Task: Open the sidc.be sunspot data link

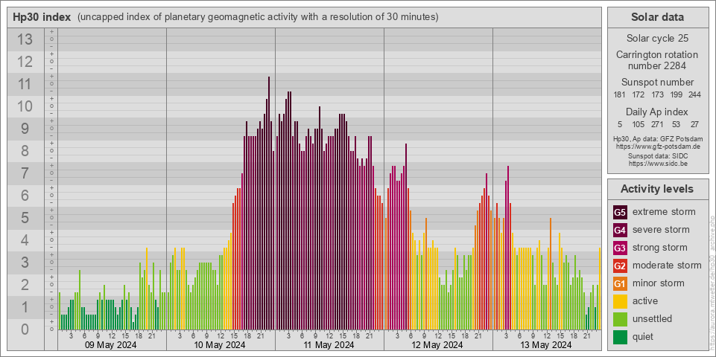Action: (x=657, y=164)
